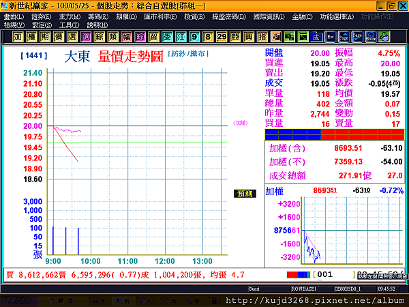Click the 價 toolbar icon
The height and width of the screenshot is (307, 409).
[59, 37]
